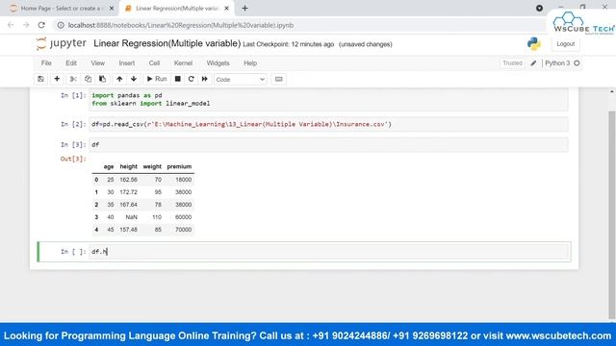Run the current cell
The width and height of the screenshot is (616, 346).
pyautogui.click(x=157, y=79)
